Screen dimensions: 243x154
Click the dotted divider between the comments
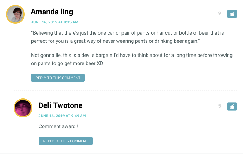click(125, 90)
